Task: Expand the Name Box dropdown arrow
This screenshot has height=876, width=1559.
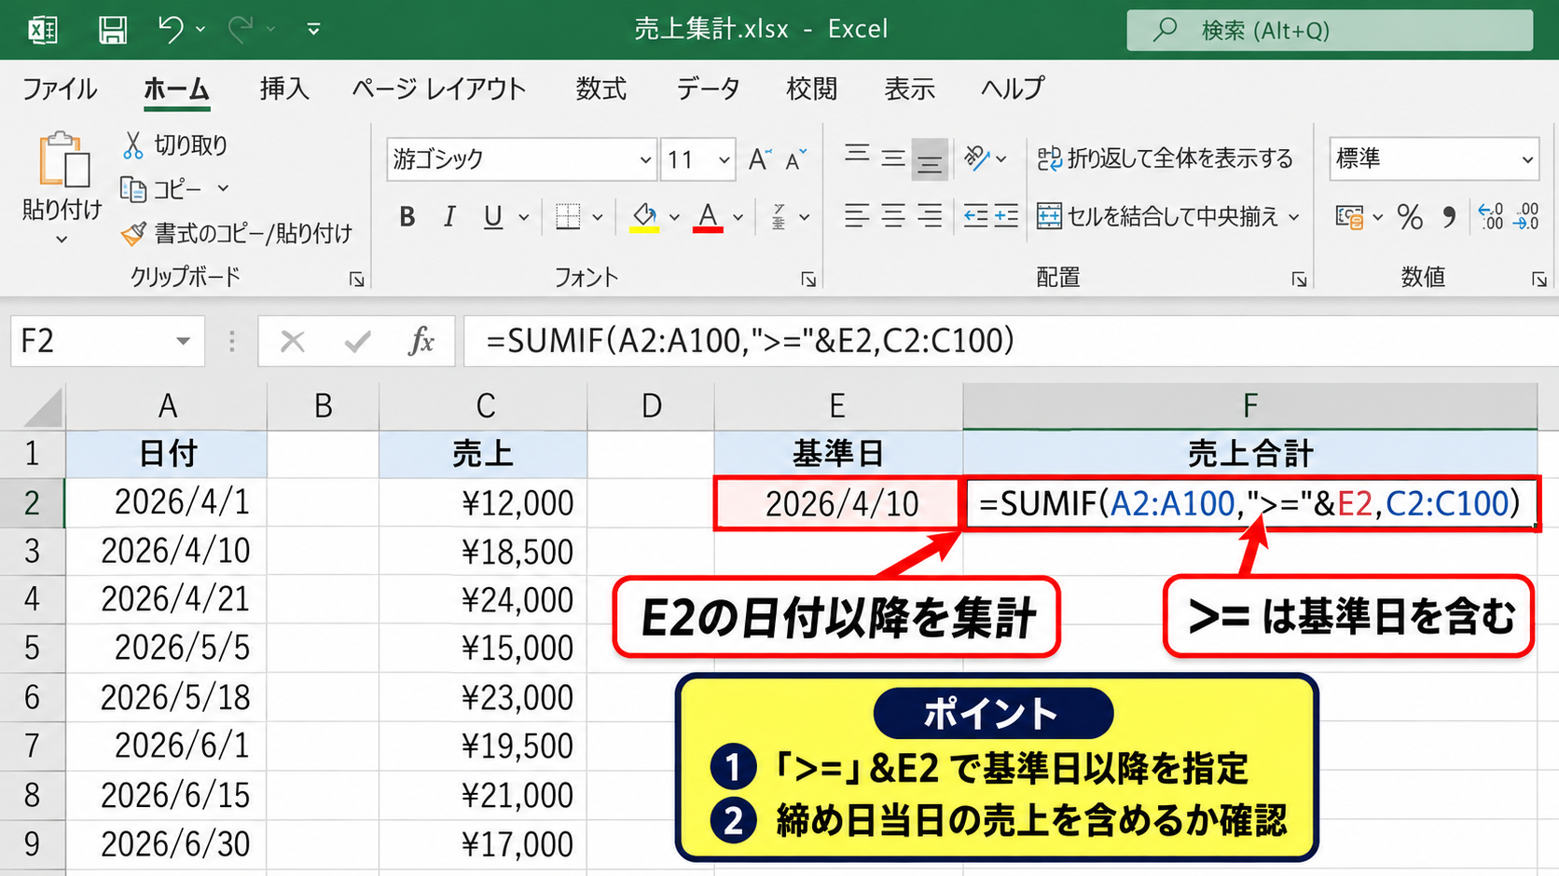Action: (x=184, y=341)
